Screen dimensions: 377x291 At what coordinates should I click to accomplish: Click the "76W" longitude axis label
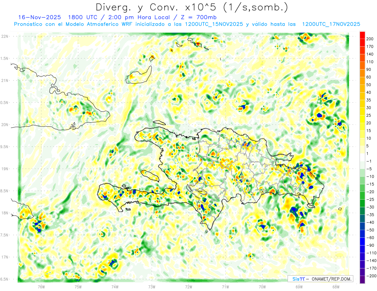41,287
